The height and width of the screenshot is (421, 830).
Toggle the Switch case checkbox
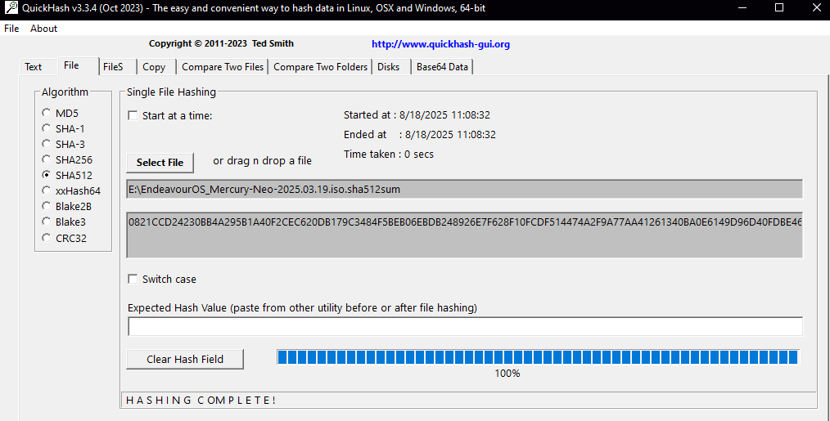pyautogui.click(x=133, y=279)
